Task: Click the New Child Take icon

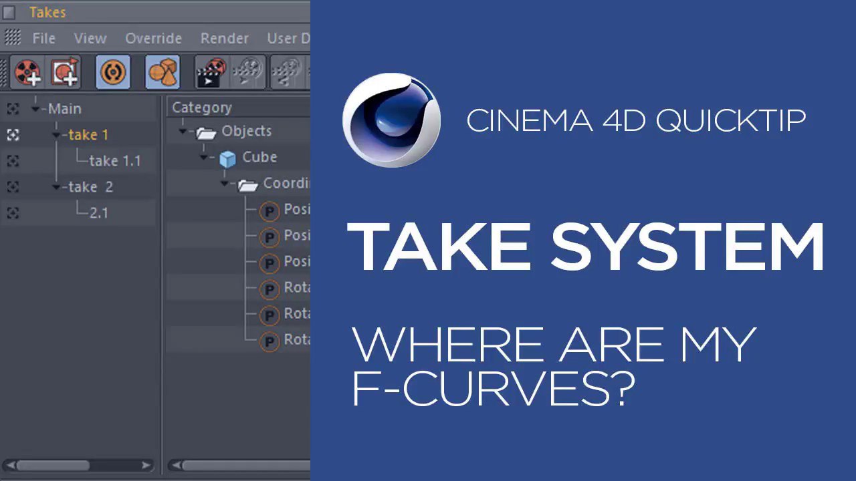Action: 65,72
